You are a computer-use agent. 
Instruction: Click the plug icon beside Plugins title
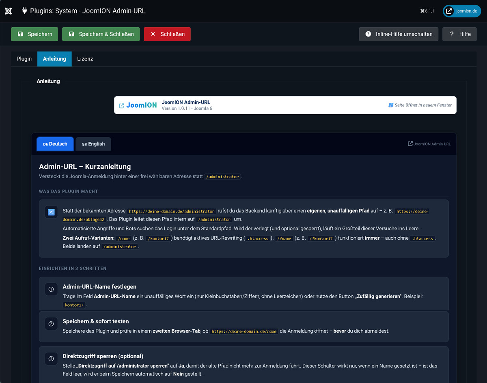click(25, 11)
